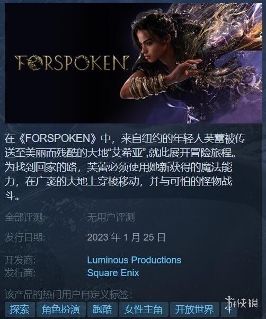The height and width of the screenshot is (319, 266).
Task: Open the 开放世界 tag
Action: [x=194, y=309]
